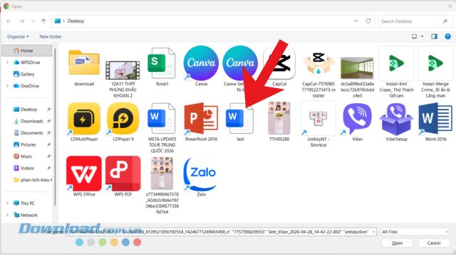
Task: Select the Book1 spreadsheet file
Action: click(x=162, y=63)
